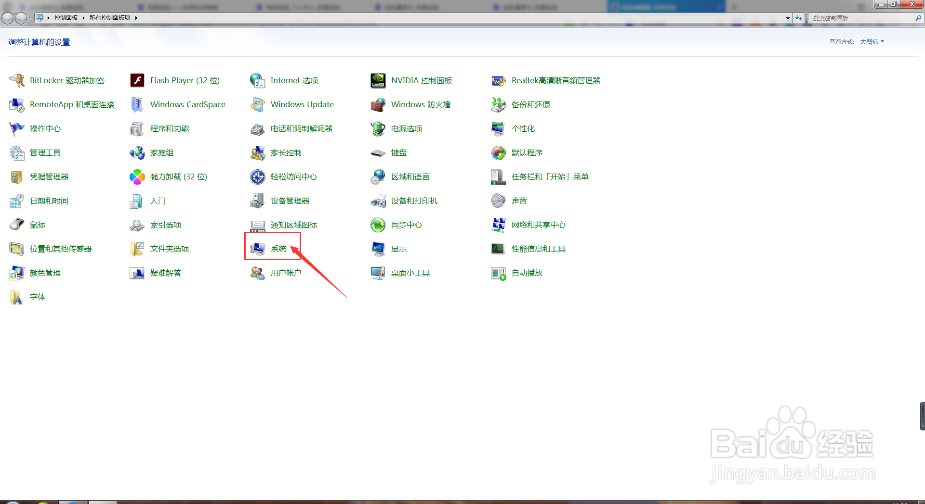Image resolution: width=925 pixels, height=504 pixels.
Task: Open the 鼠标 mouse icon
Action: click(17, 225)
